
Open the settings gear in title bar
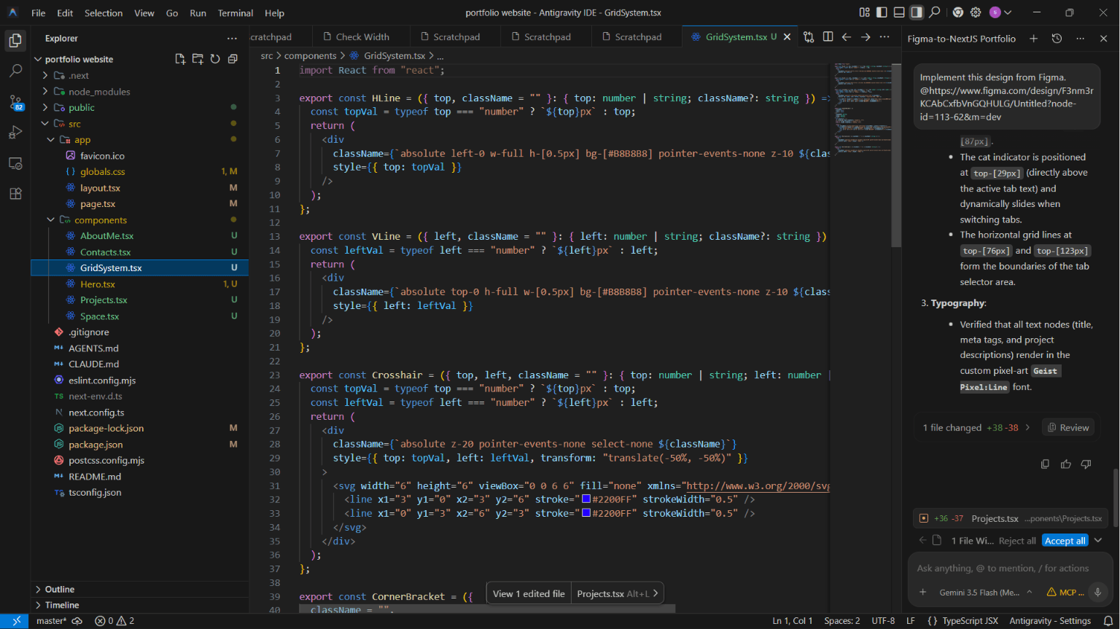[x=976, y=12]
